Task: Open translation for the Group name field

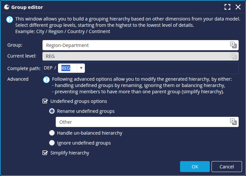Action: pos(234,45)
